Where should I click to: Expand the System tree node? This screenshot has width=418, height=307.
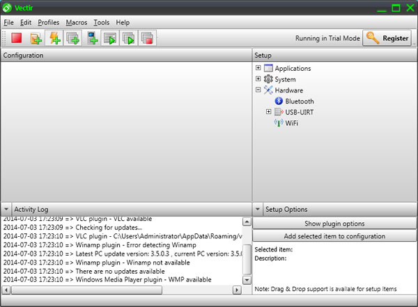pyautogui.click(x=258, y=79)
